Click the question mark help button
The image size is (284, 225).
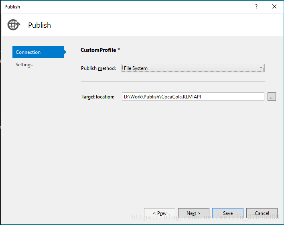(x=256, y=6)
